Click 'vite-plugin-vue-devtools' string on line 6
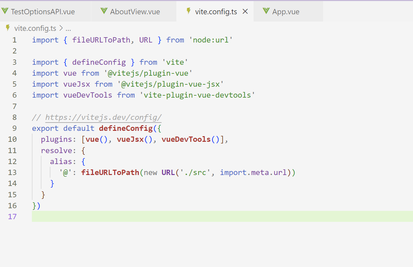Image resolution: width=413 pixels, height=267 pixels. (197, 95)
